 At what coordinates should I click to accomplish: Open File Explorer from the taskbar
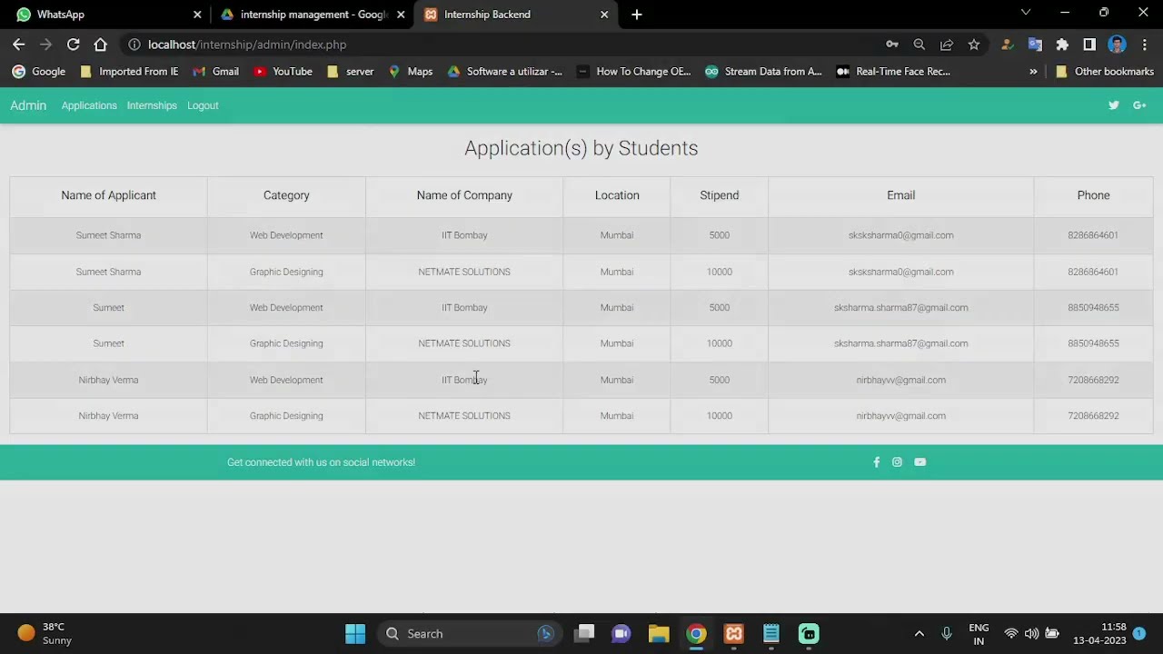659,634
